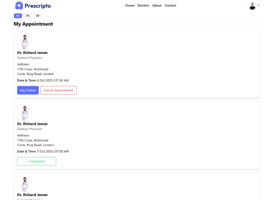Click the 5 Oct 2025 | 07:30 AM text
The image size is (268, 200).
pyautogui.click(x=53, y=151)
